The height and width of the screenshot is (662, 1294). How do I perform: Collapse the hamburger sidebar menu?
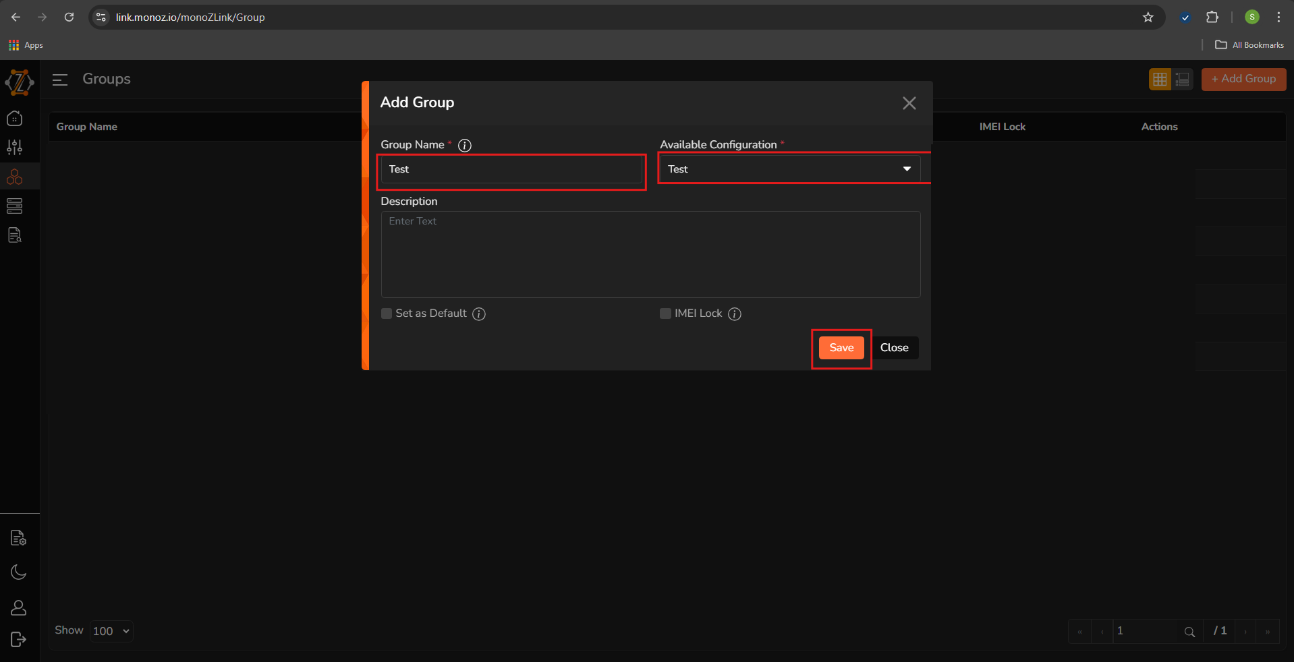pos(60,80)
